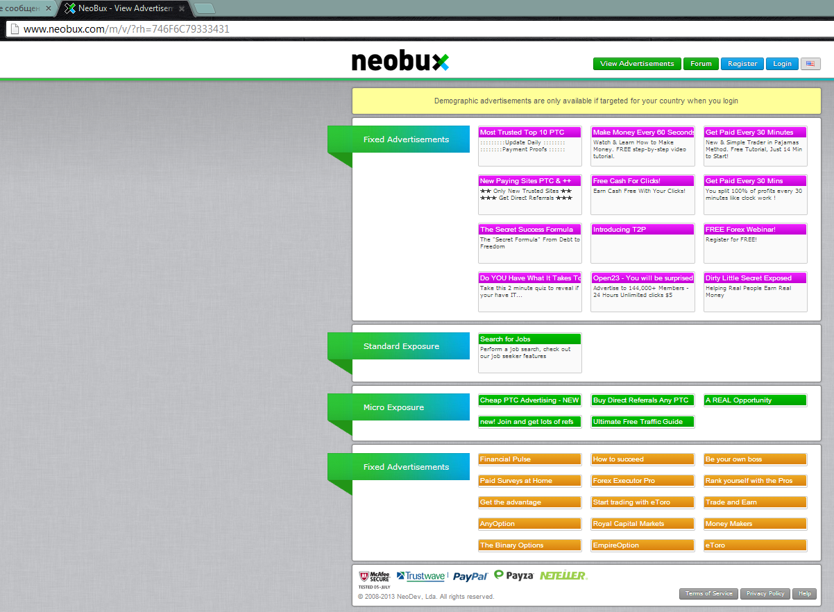Click the PayPal logo
Screen dimensions: 834x612
tap(471, 576)
